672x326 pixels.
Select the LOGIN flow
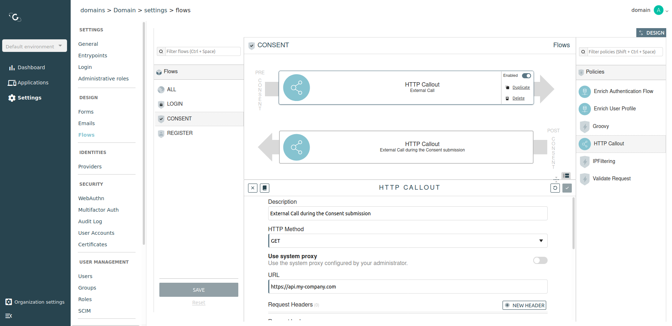175,104
